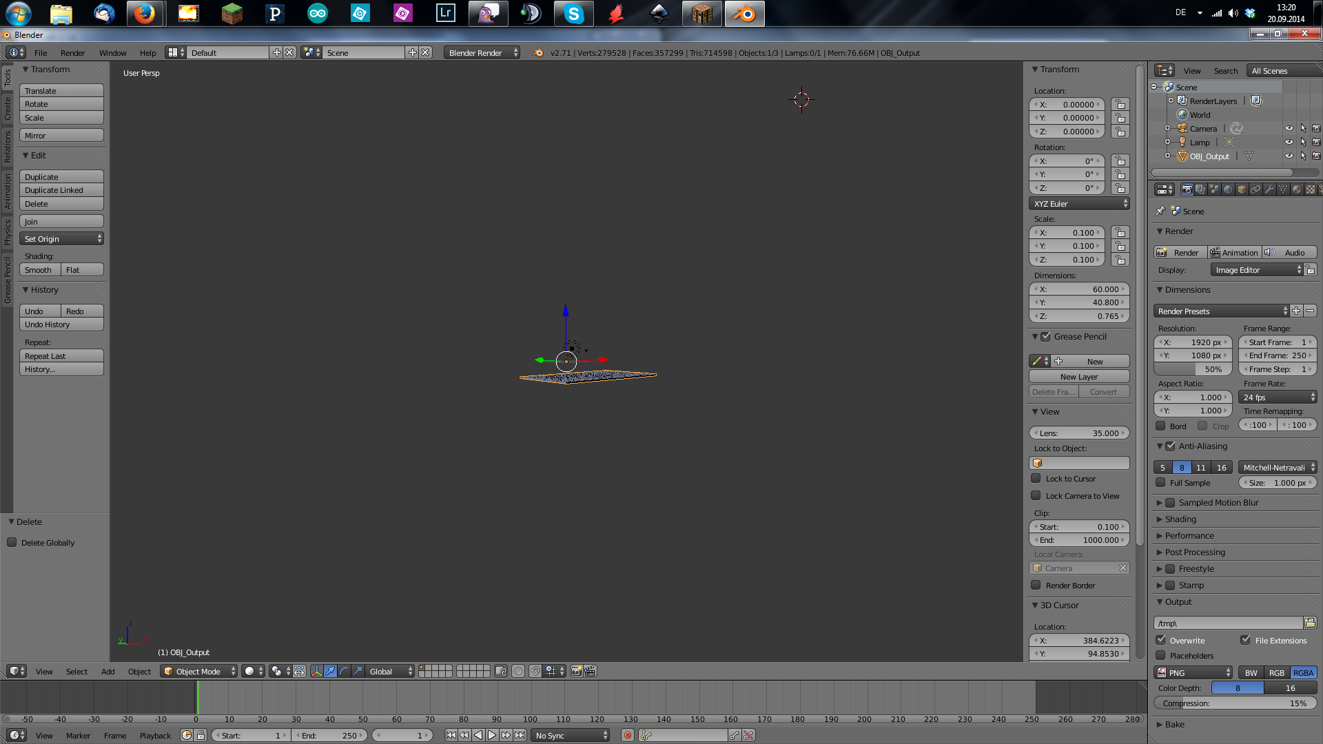1323x744 pixels.
Task: Toggle visibility eye for OBJ_Output
Action: click(x=1289, y=156)
